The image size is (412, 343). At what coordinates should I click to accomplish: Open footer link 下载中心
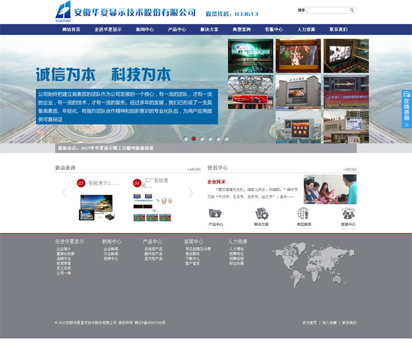[192, 259]
